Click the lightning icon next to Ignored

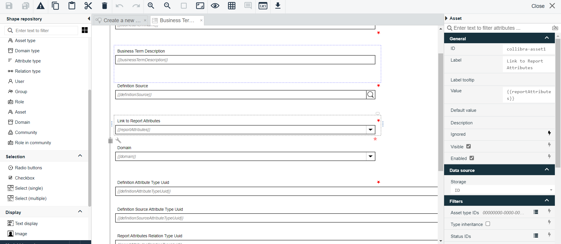[549, 133]
